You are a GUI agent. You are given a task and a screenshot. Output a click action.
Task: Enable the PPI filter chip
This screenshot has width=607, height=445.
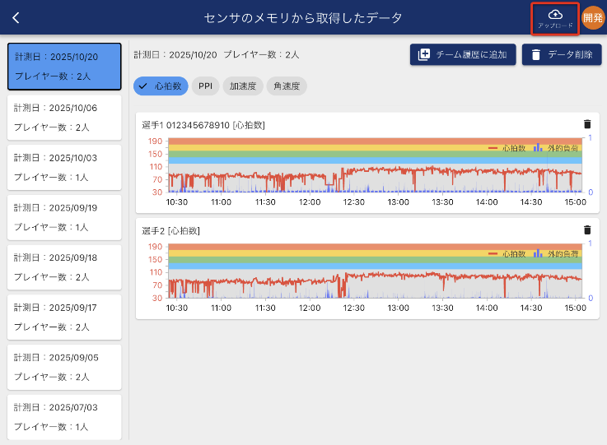coord(205,86)
